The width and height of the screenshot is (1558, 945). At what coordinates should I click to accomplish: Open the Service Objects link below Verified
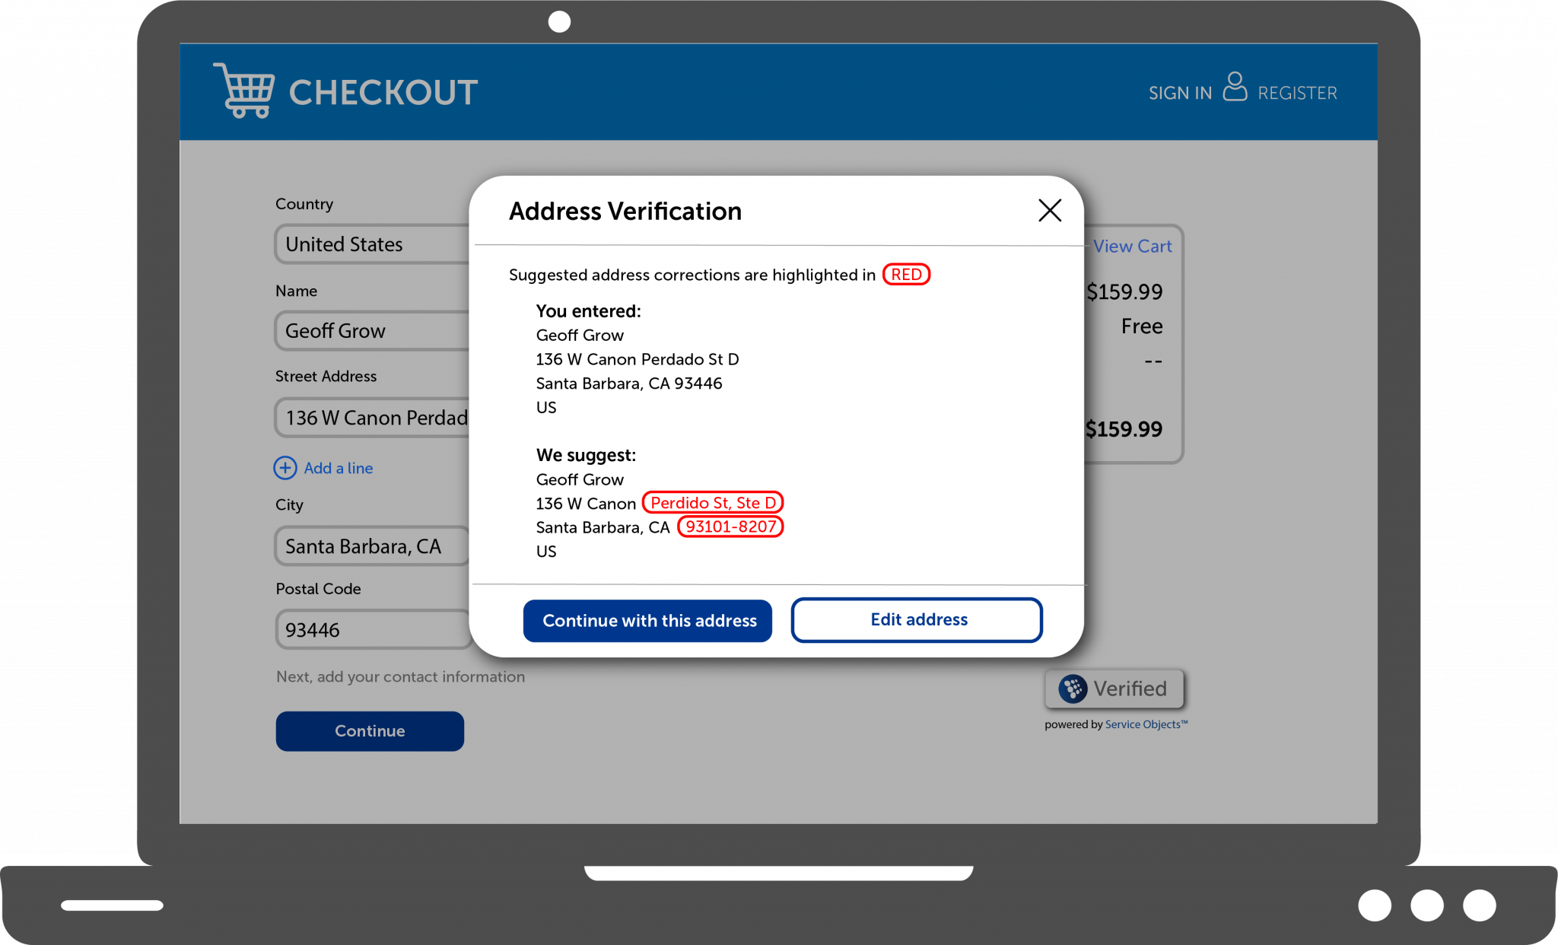pos(1146,724)
